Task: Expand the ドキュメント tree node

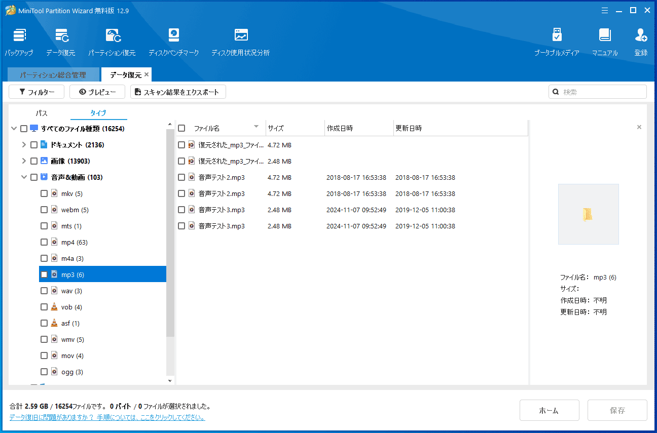Action: tap(24, 145)
